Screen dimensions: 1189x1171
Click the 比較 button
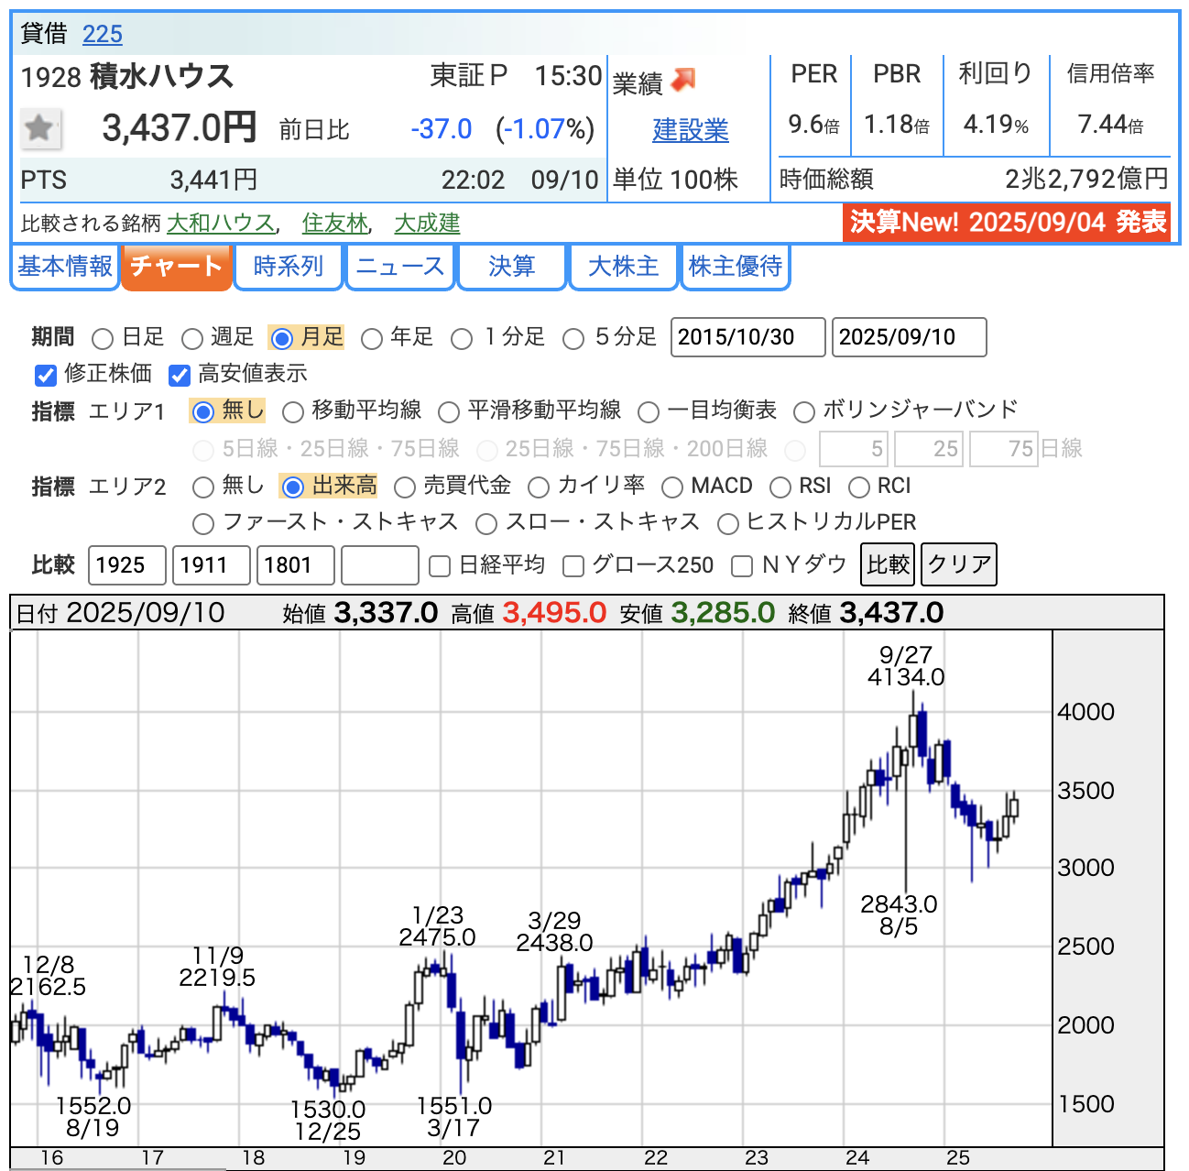click(x=889, y=564)
